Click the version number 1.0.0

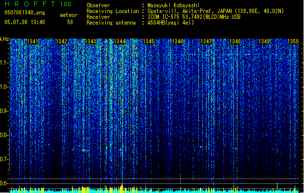click(66, 4)
